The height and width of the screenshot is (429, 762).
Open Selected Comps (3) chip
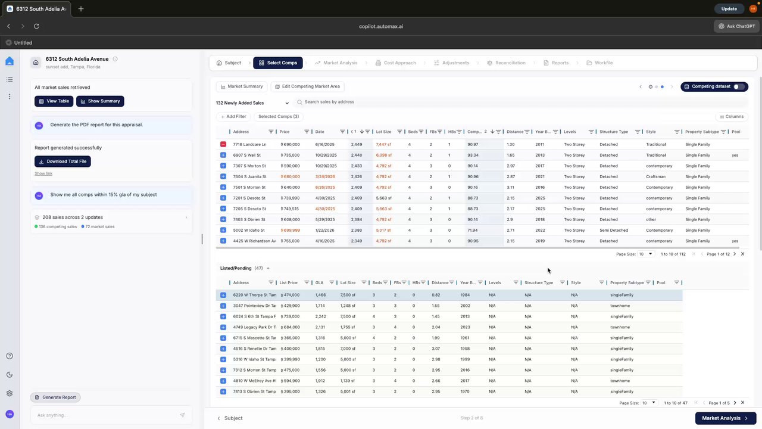tap(279, 117)
